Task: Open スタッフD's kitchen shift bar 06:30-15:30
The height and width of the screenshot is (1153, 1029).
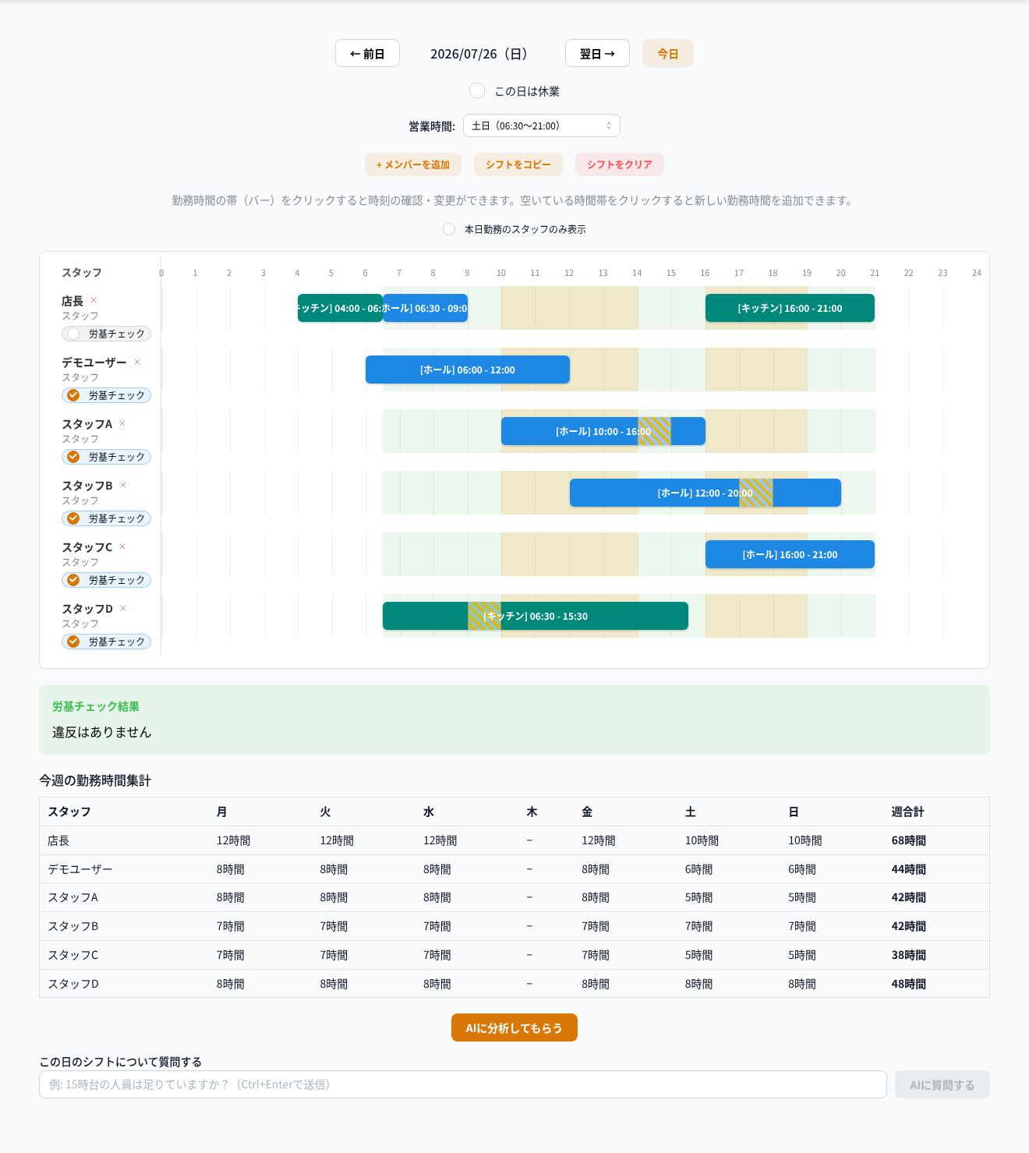Action: [536, 616]
